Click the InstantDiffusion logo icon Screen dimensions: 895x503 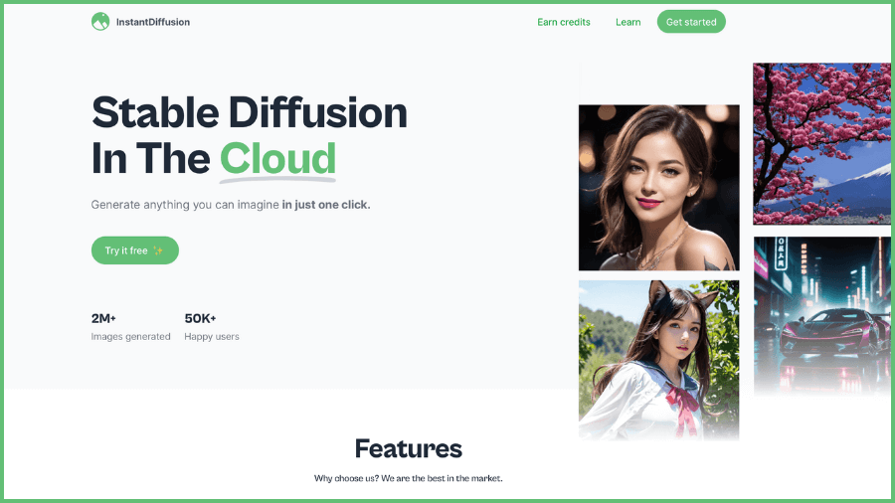pos(100,22)
